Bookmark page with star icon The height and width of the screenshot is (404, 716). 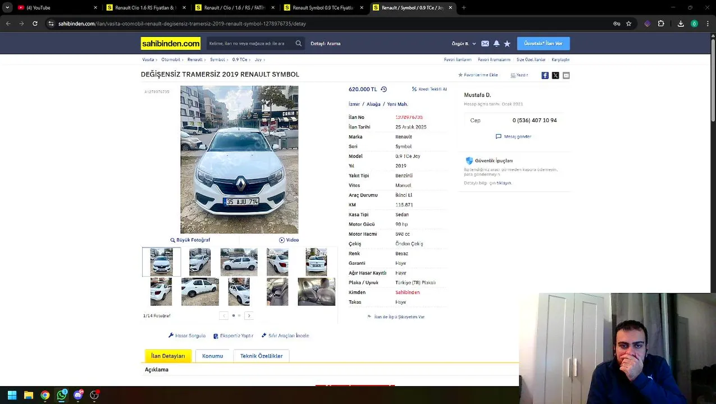click(x=628, y=24)
